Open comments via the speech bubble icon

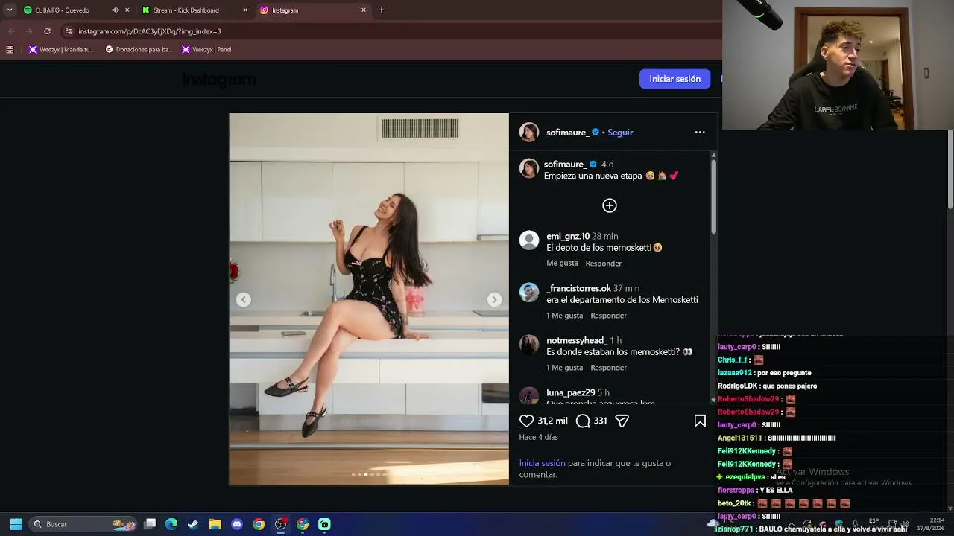point(583,421)
